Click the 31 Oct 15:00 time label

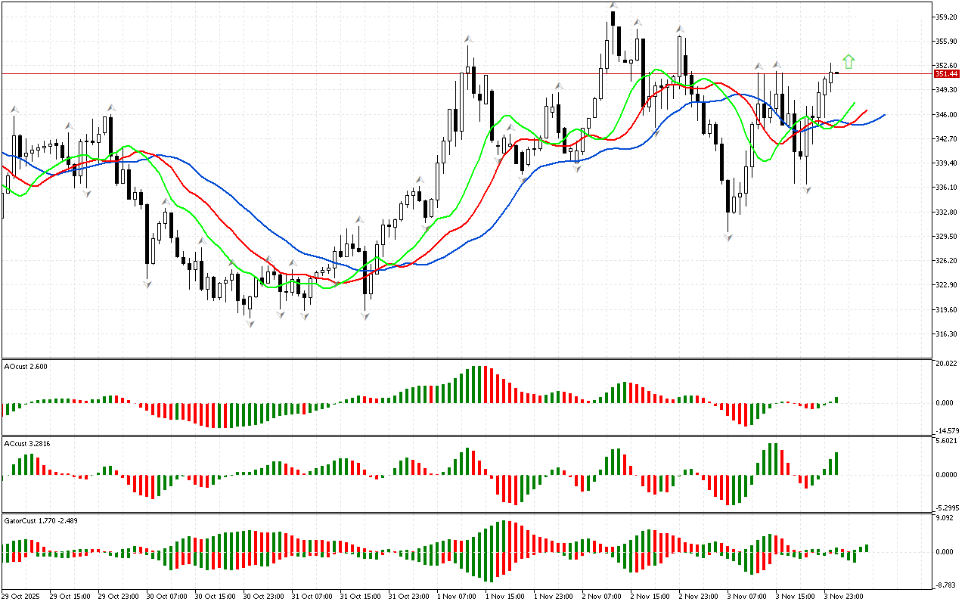pyautogui.click(x=361, y=596)
